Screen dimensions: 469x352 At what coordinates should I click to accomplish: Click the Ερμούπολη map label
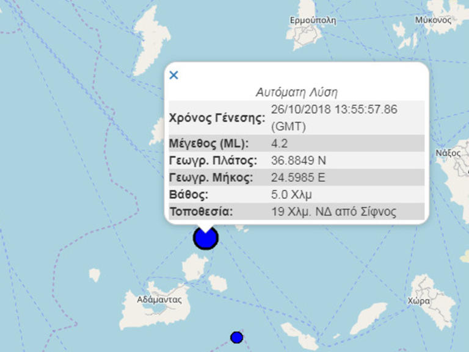pyautogui.click(x=313, y=21)
